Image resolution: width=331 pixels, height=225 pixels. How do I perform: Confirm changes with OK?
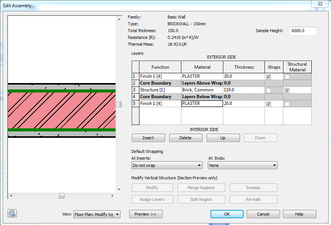227,214
